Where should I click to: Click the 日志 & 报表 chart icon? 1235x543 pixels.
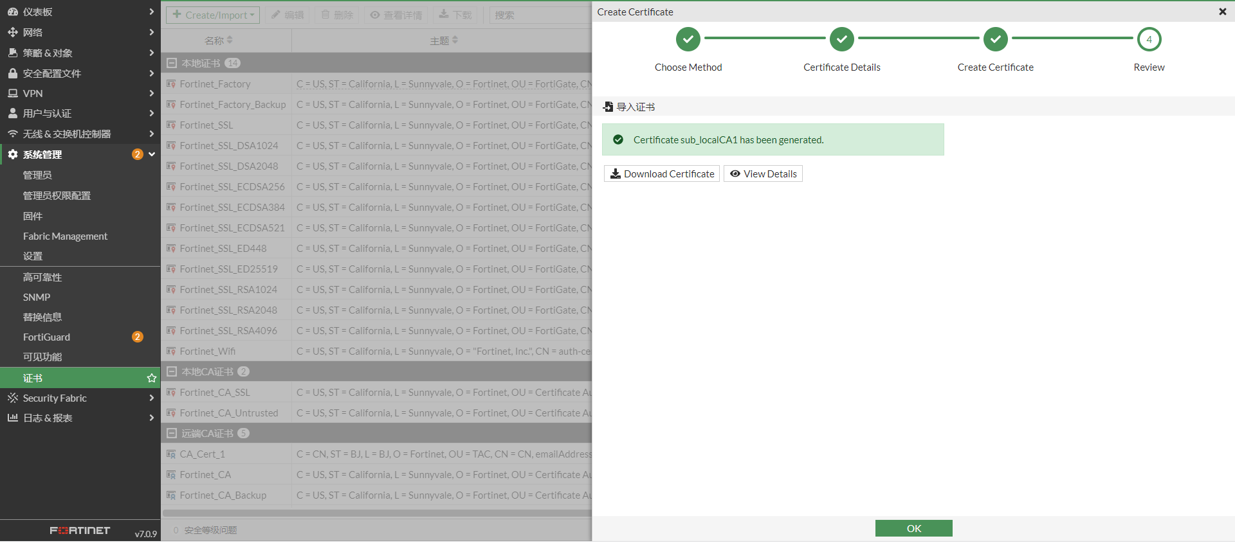[12, 418]
